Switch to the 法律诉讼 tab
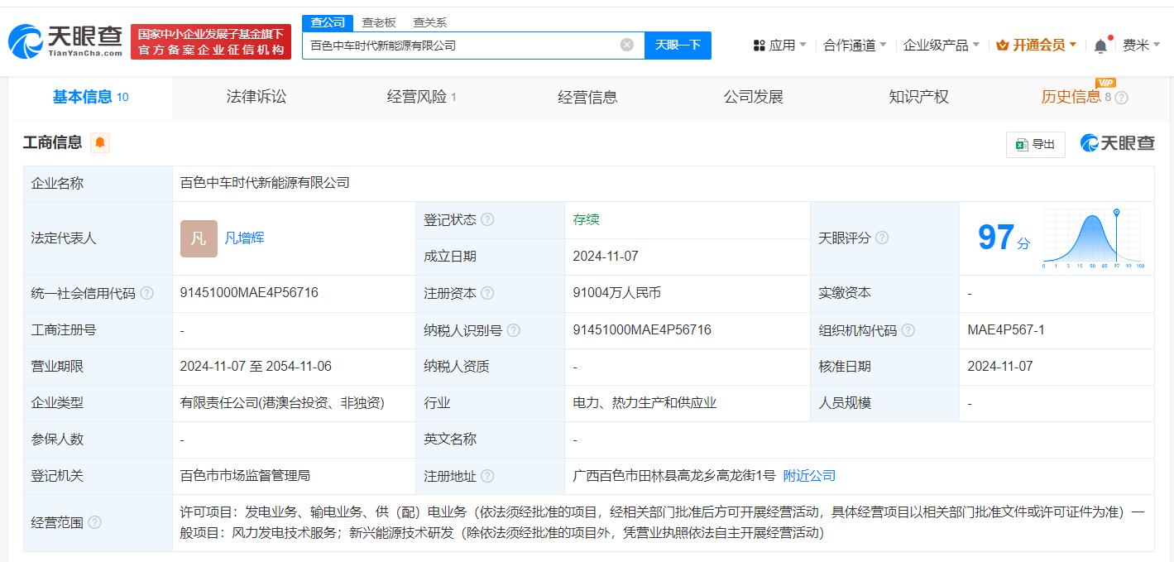 256,97
